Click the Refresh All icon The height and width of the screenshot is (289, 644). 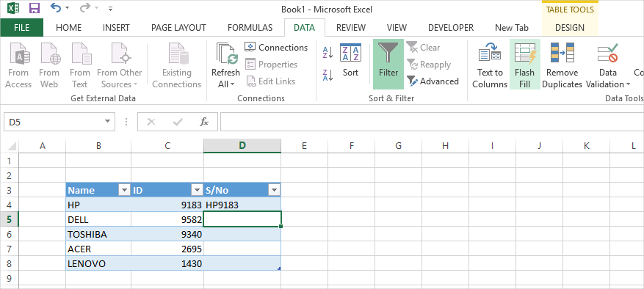coord(226,54)
